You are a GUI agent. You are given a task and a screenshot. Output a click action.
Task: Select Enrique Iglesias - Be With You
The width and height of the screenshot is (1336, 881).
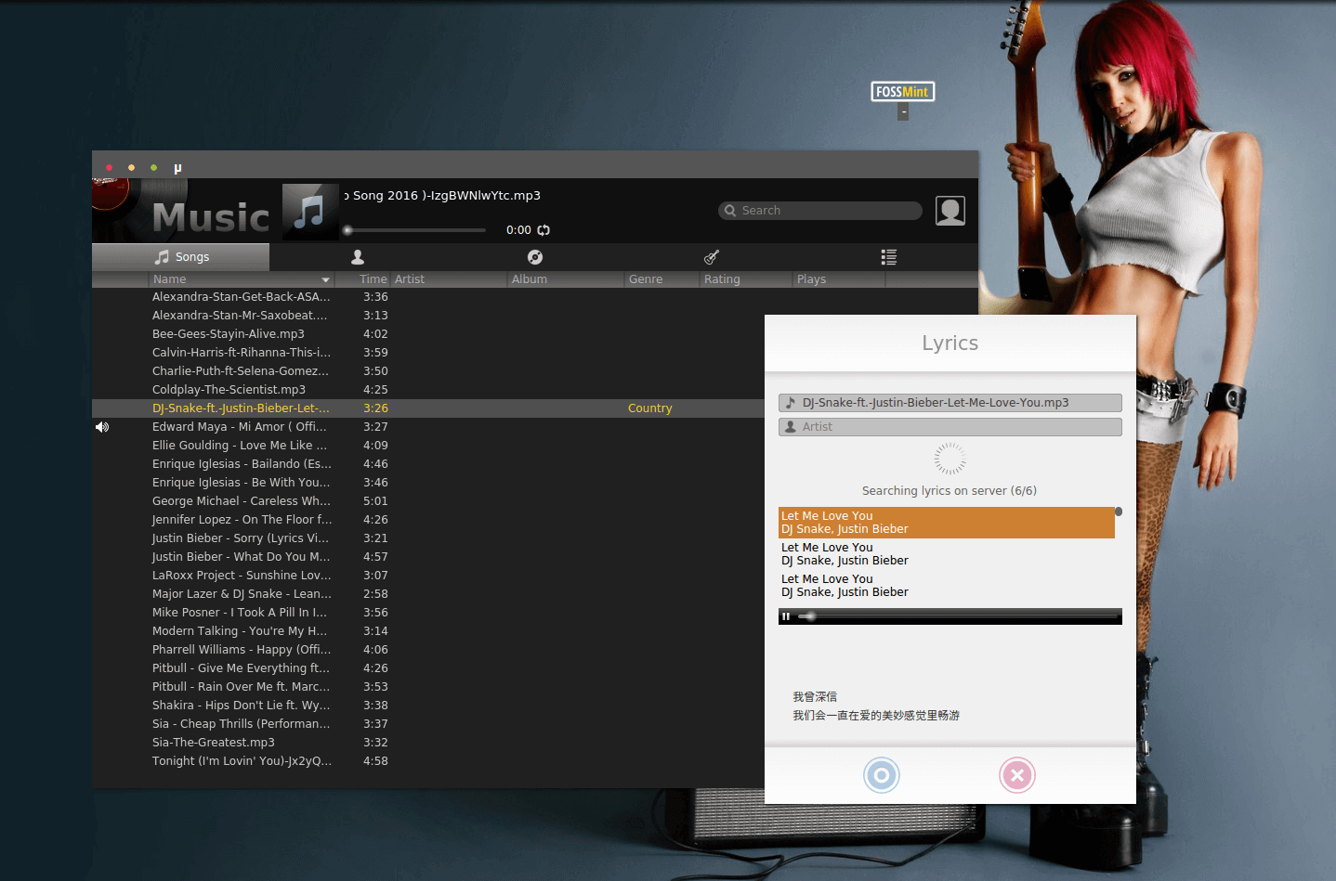(242, 483)
